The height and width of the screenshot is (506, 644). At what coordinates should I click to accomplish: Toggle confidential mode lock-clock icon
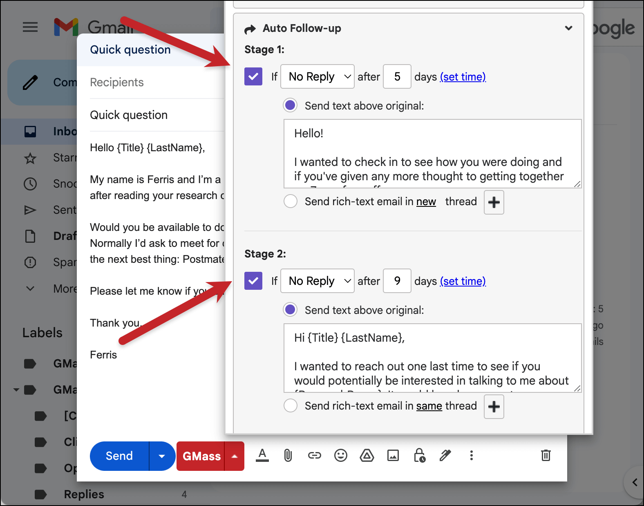pos(420,455)
